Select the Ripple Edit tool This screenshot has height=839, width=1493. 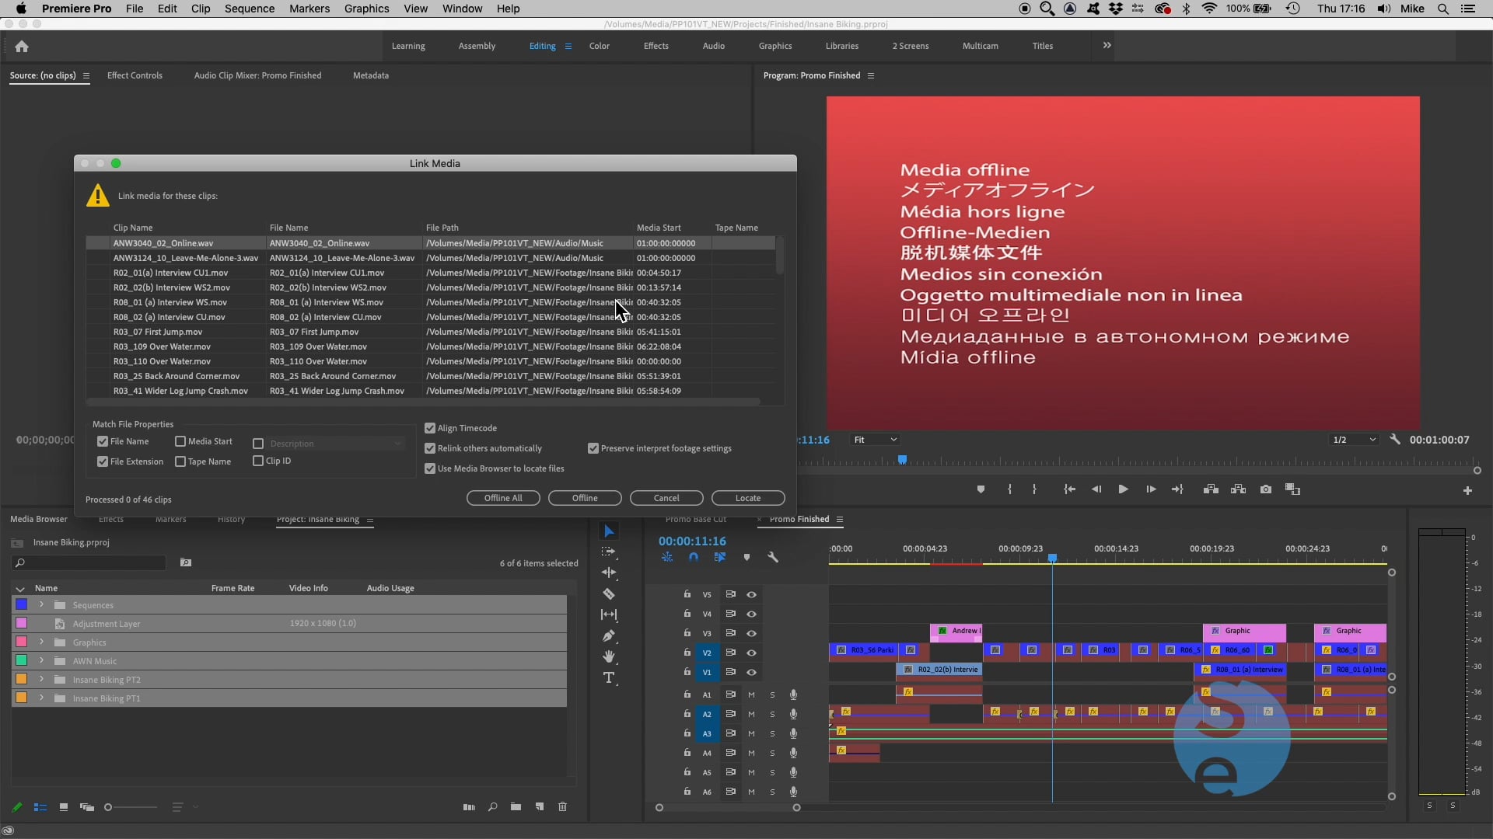[609, 573]
